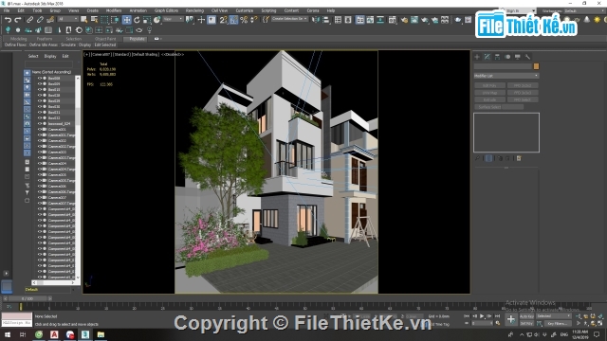The width and height of the screenshot is (607, 341).
Task: Open the Motion tab in command panel
Action: point(507,57)
